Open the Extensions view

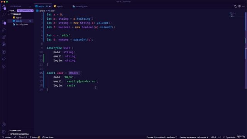[x=4, y=37]
